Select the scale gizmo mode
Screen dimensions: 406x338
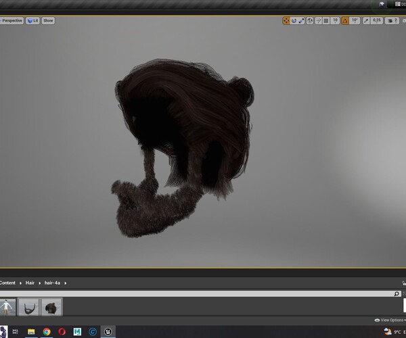301,21
